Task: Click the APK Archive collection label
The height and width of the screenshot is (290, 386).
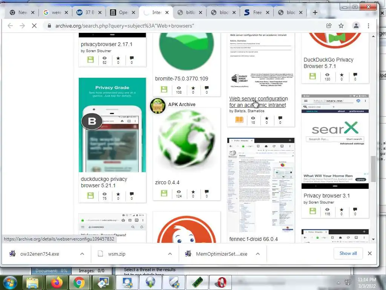Action: coord(182,104)
